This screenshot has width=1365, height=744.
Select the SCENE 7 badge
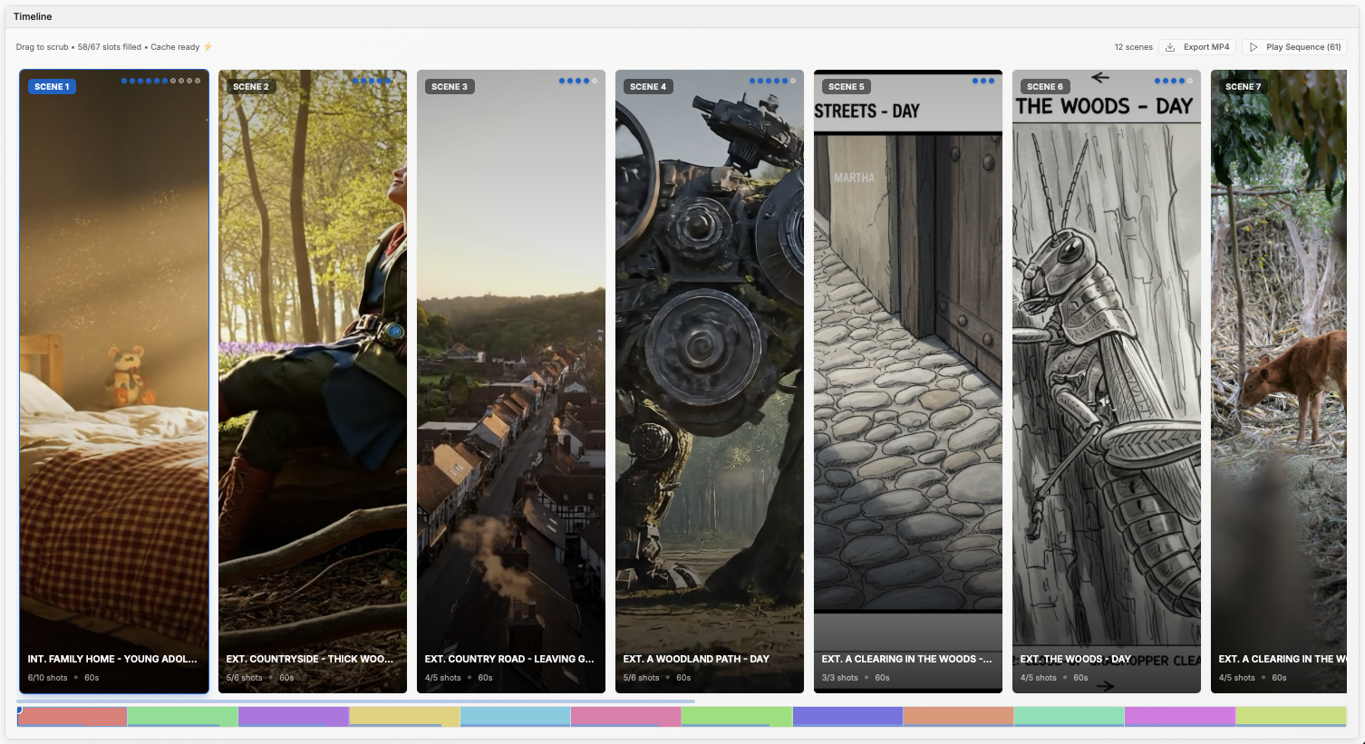[1243, 87]
